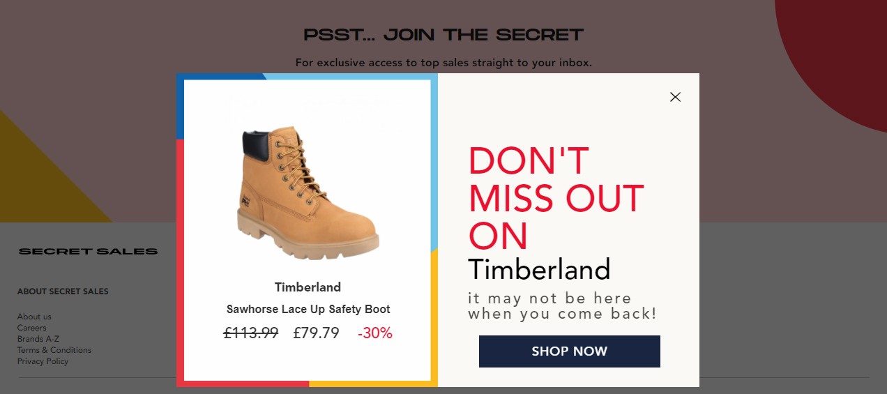This screenshot has width=887, height=394.
Task: Open Sawhorse Lace Up Safety Boot title
Action: [308, 310]
